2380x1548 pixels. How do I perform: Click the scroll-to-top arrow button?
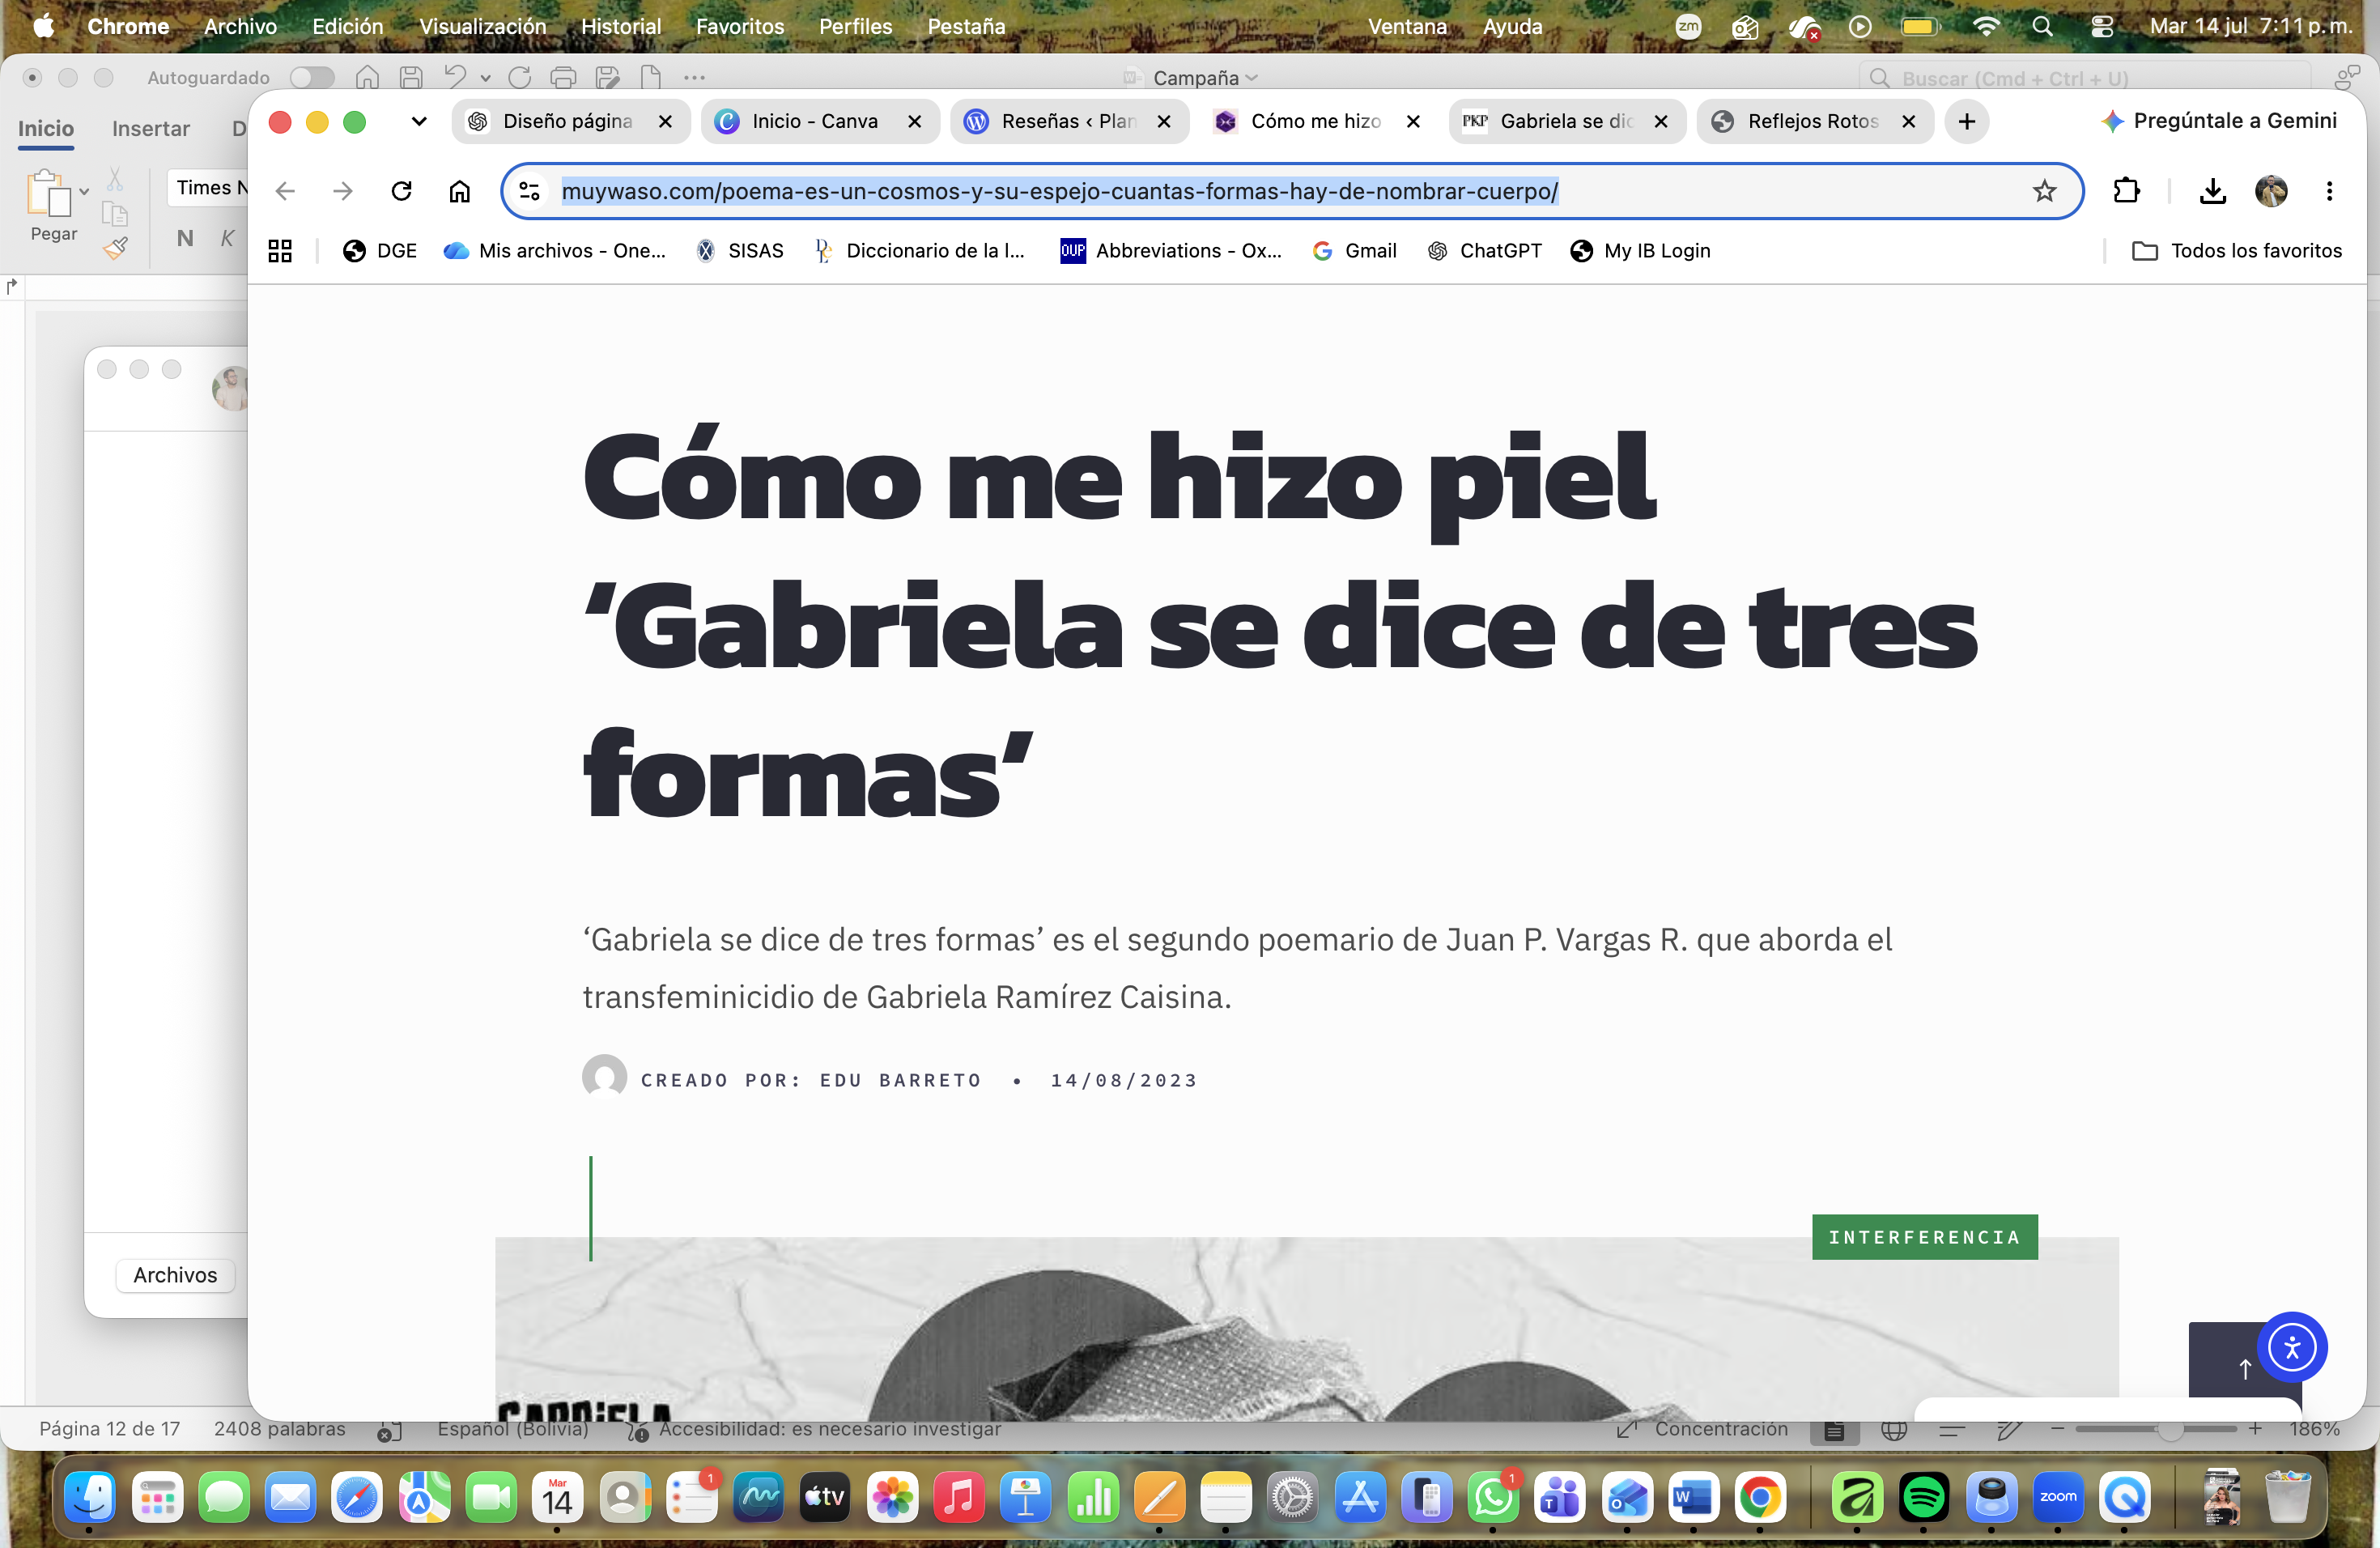[2244, 1368]
